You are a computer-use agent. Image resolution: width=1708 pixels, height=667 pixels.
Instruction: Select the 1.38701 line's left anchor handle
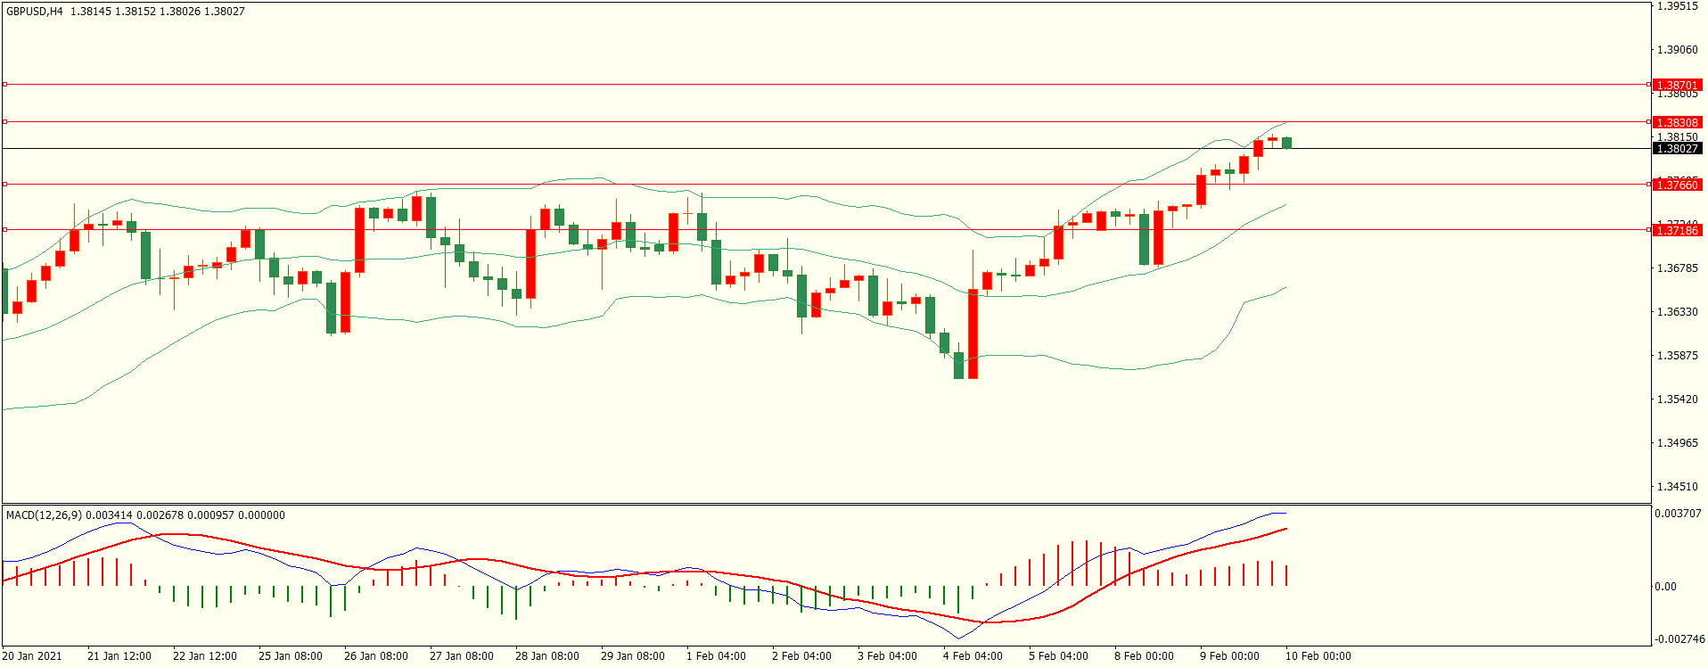(4, 85)
